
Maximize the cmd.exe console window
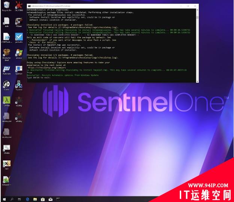pos(188,6)
